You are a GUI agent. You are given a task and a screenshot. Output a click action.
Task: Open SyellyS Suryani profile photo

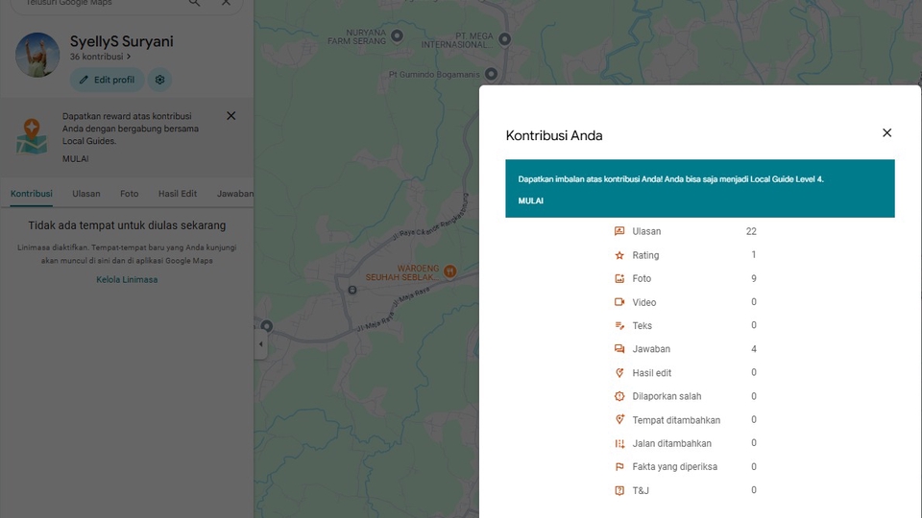[x=37, y=55]
